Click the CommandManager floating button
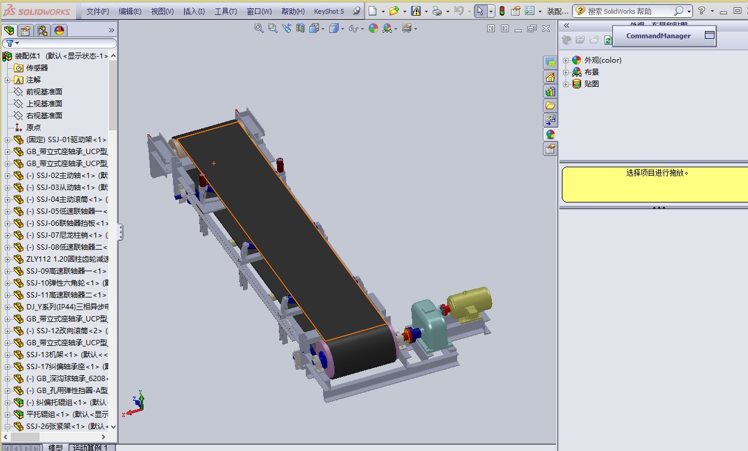This screenshot has height=451, width=748. coord(664,36)
